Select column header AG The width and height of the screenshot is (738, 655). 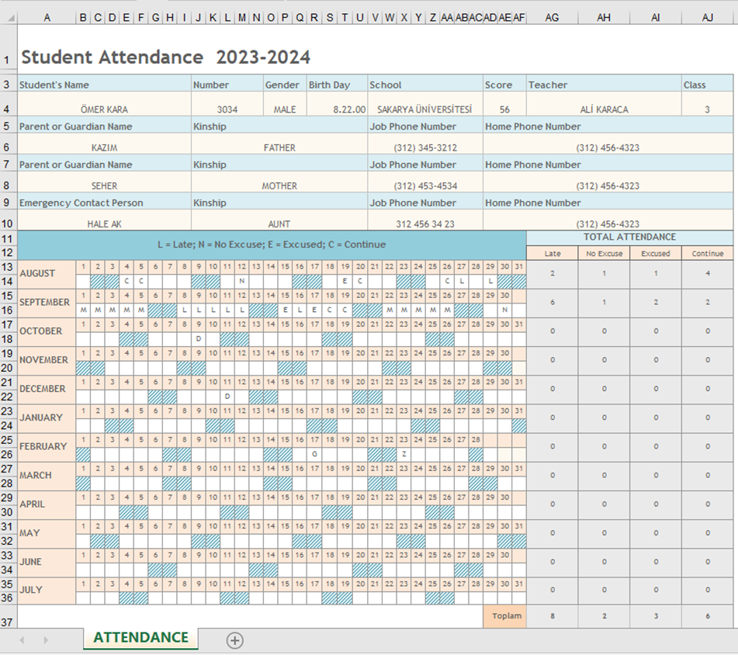[553, 17]
